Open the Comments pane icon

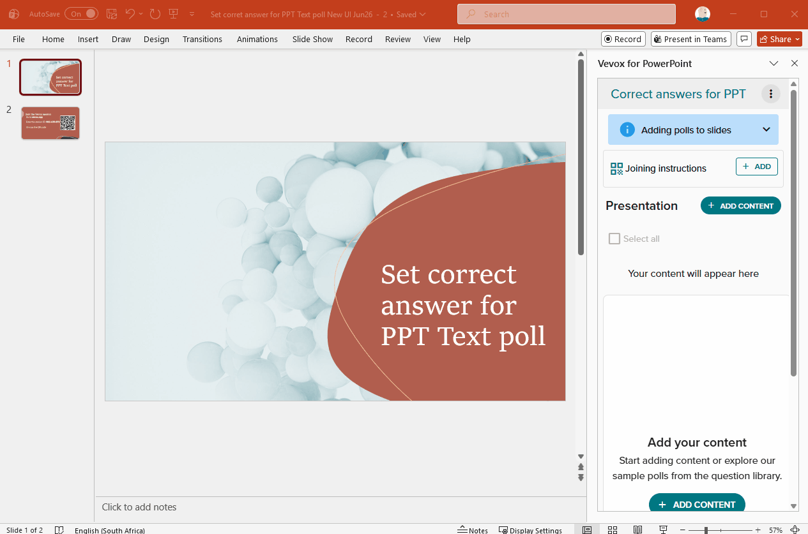point(743,39)
